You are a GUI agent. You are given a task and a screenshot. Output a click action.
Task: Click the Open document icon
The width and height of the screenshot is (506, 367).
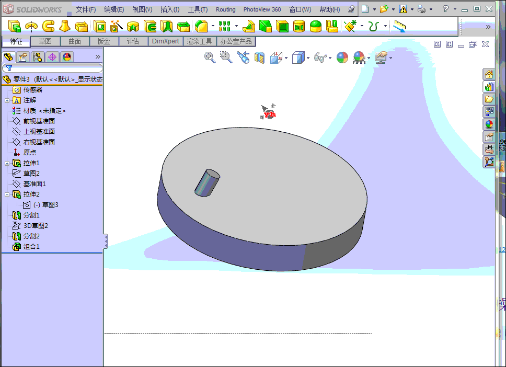[x=384, y=9]
